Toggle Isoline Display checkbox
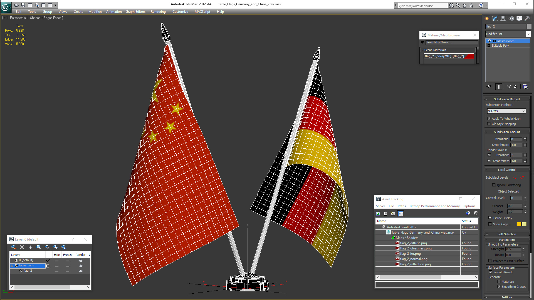 coord(490,218)
